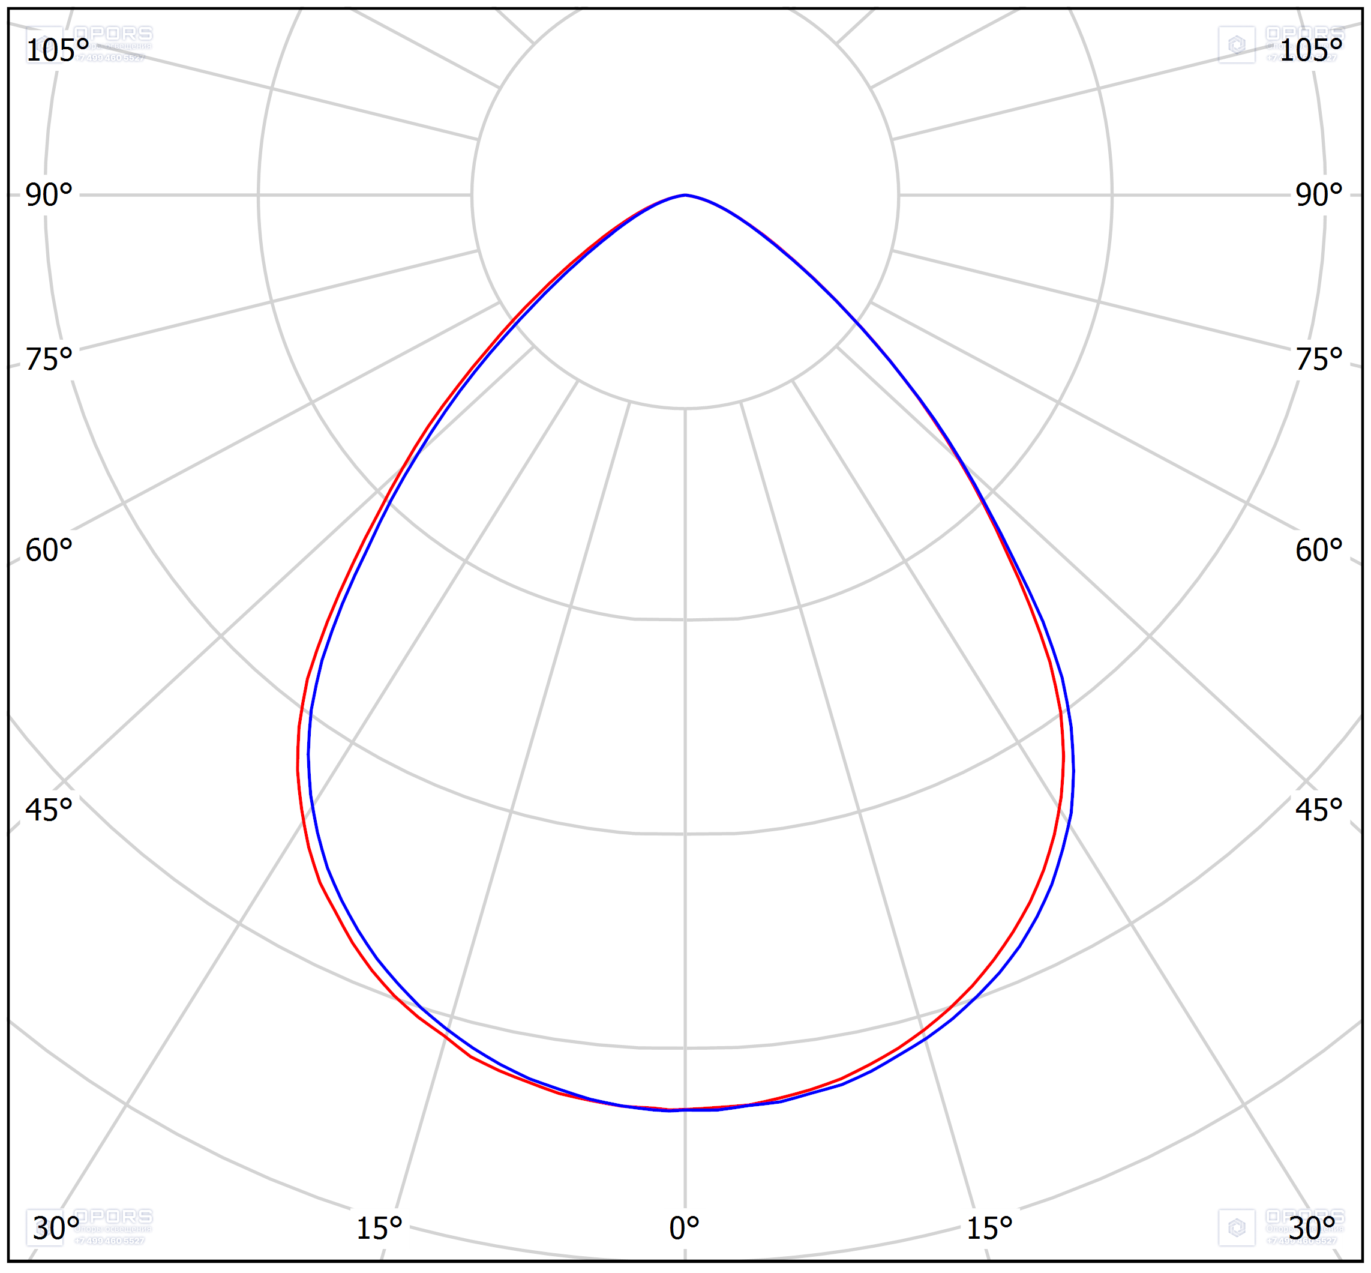Click the right 60° angle label
Image resolution: width=1371 pixels, height=1273 pixels.
pos(1319,550)
